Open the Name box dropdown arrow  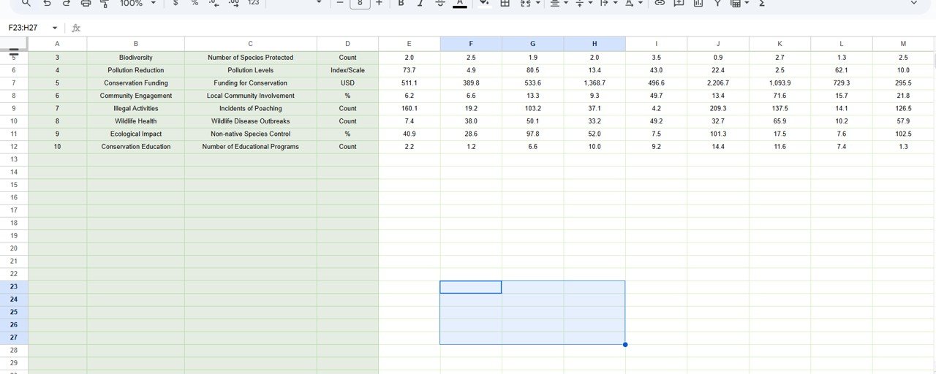pyautogui.click(x=55, y=28)
